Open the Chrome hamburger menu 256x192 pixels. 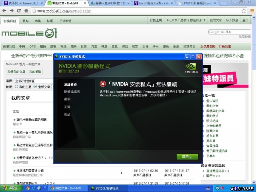pos(252,11)
